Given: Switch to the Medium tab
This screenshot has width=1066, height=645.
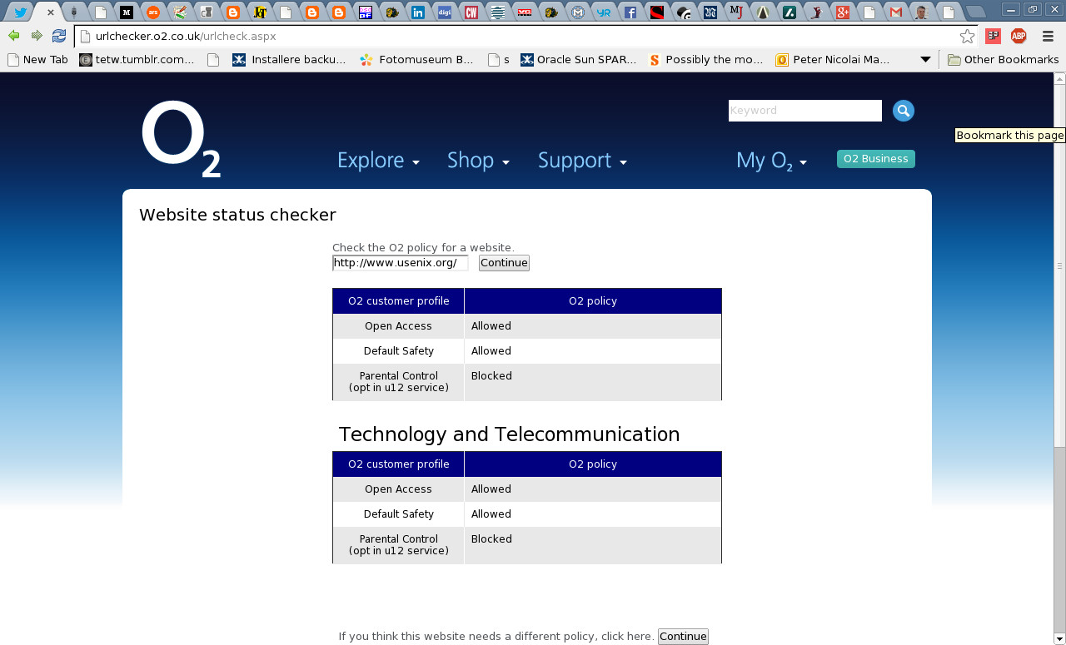Looking at the screenshot, I should 127,12.
